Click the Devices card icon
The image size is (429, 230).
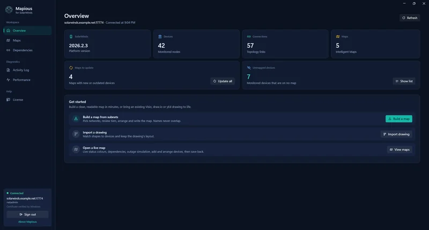point(160,36)
